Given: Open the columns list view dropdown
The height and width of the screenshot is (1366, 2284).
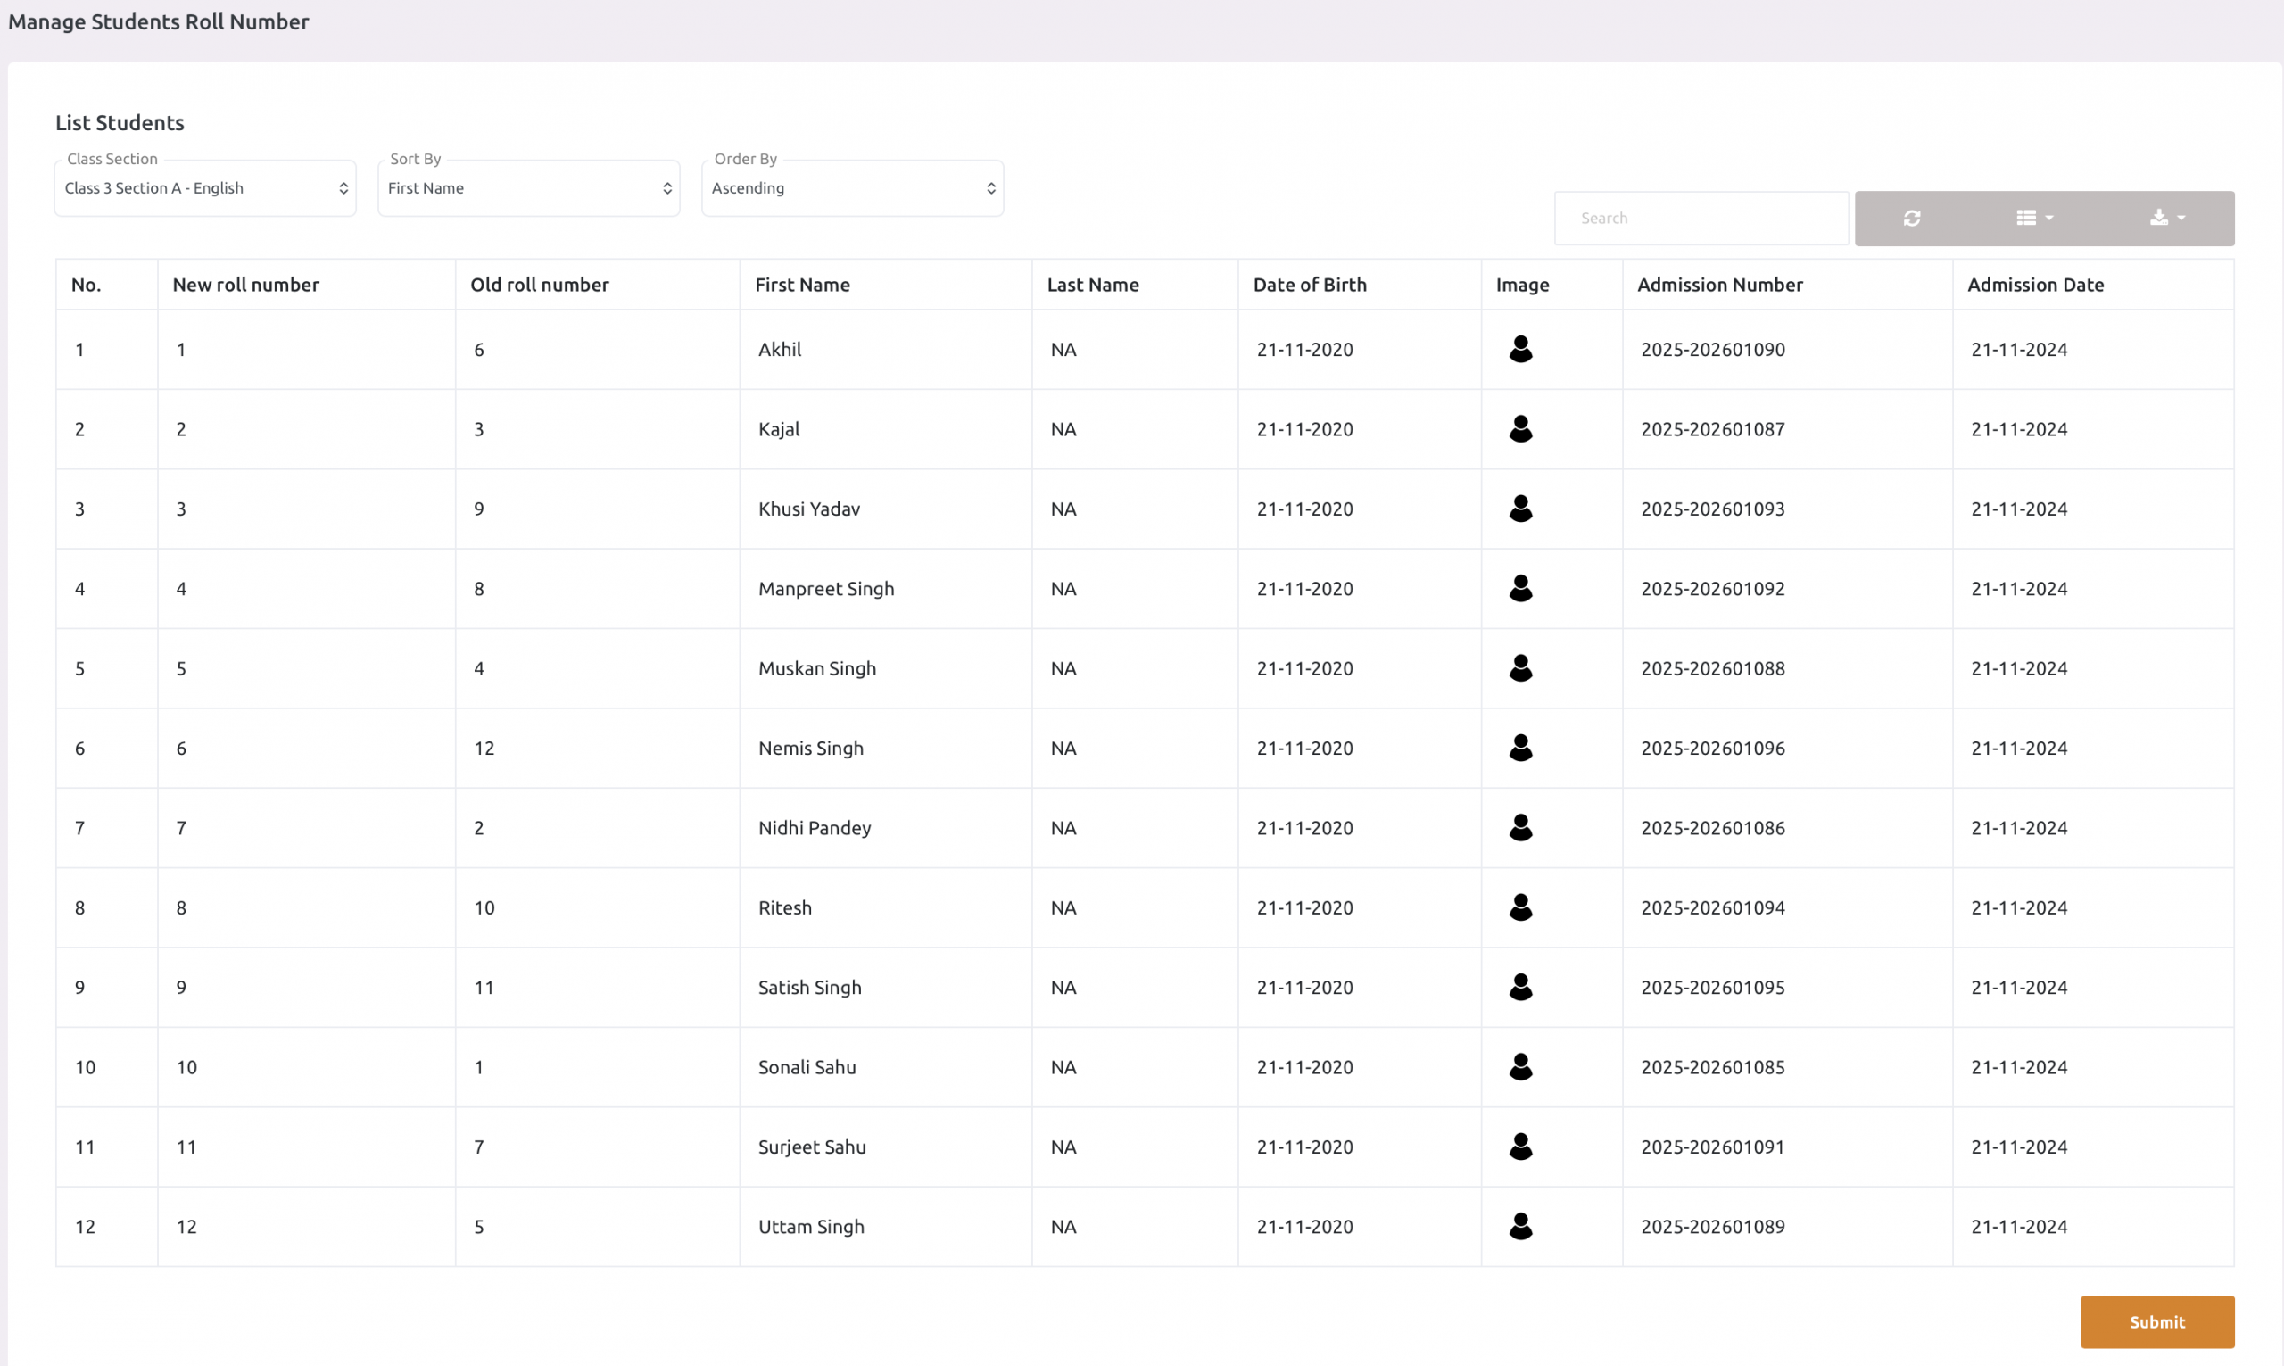Looking at the screenshot, I should point(2033,219).
